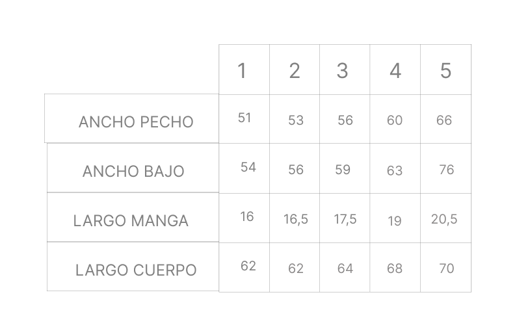
Task: Click the size 3 column header
Action: coord(343,70)
